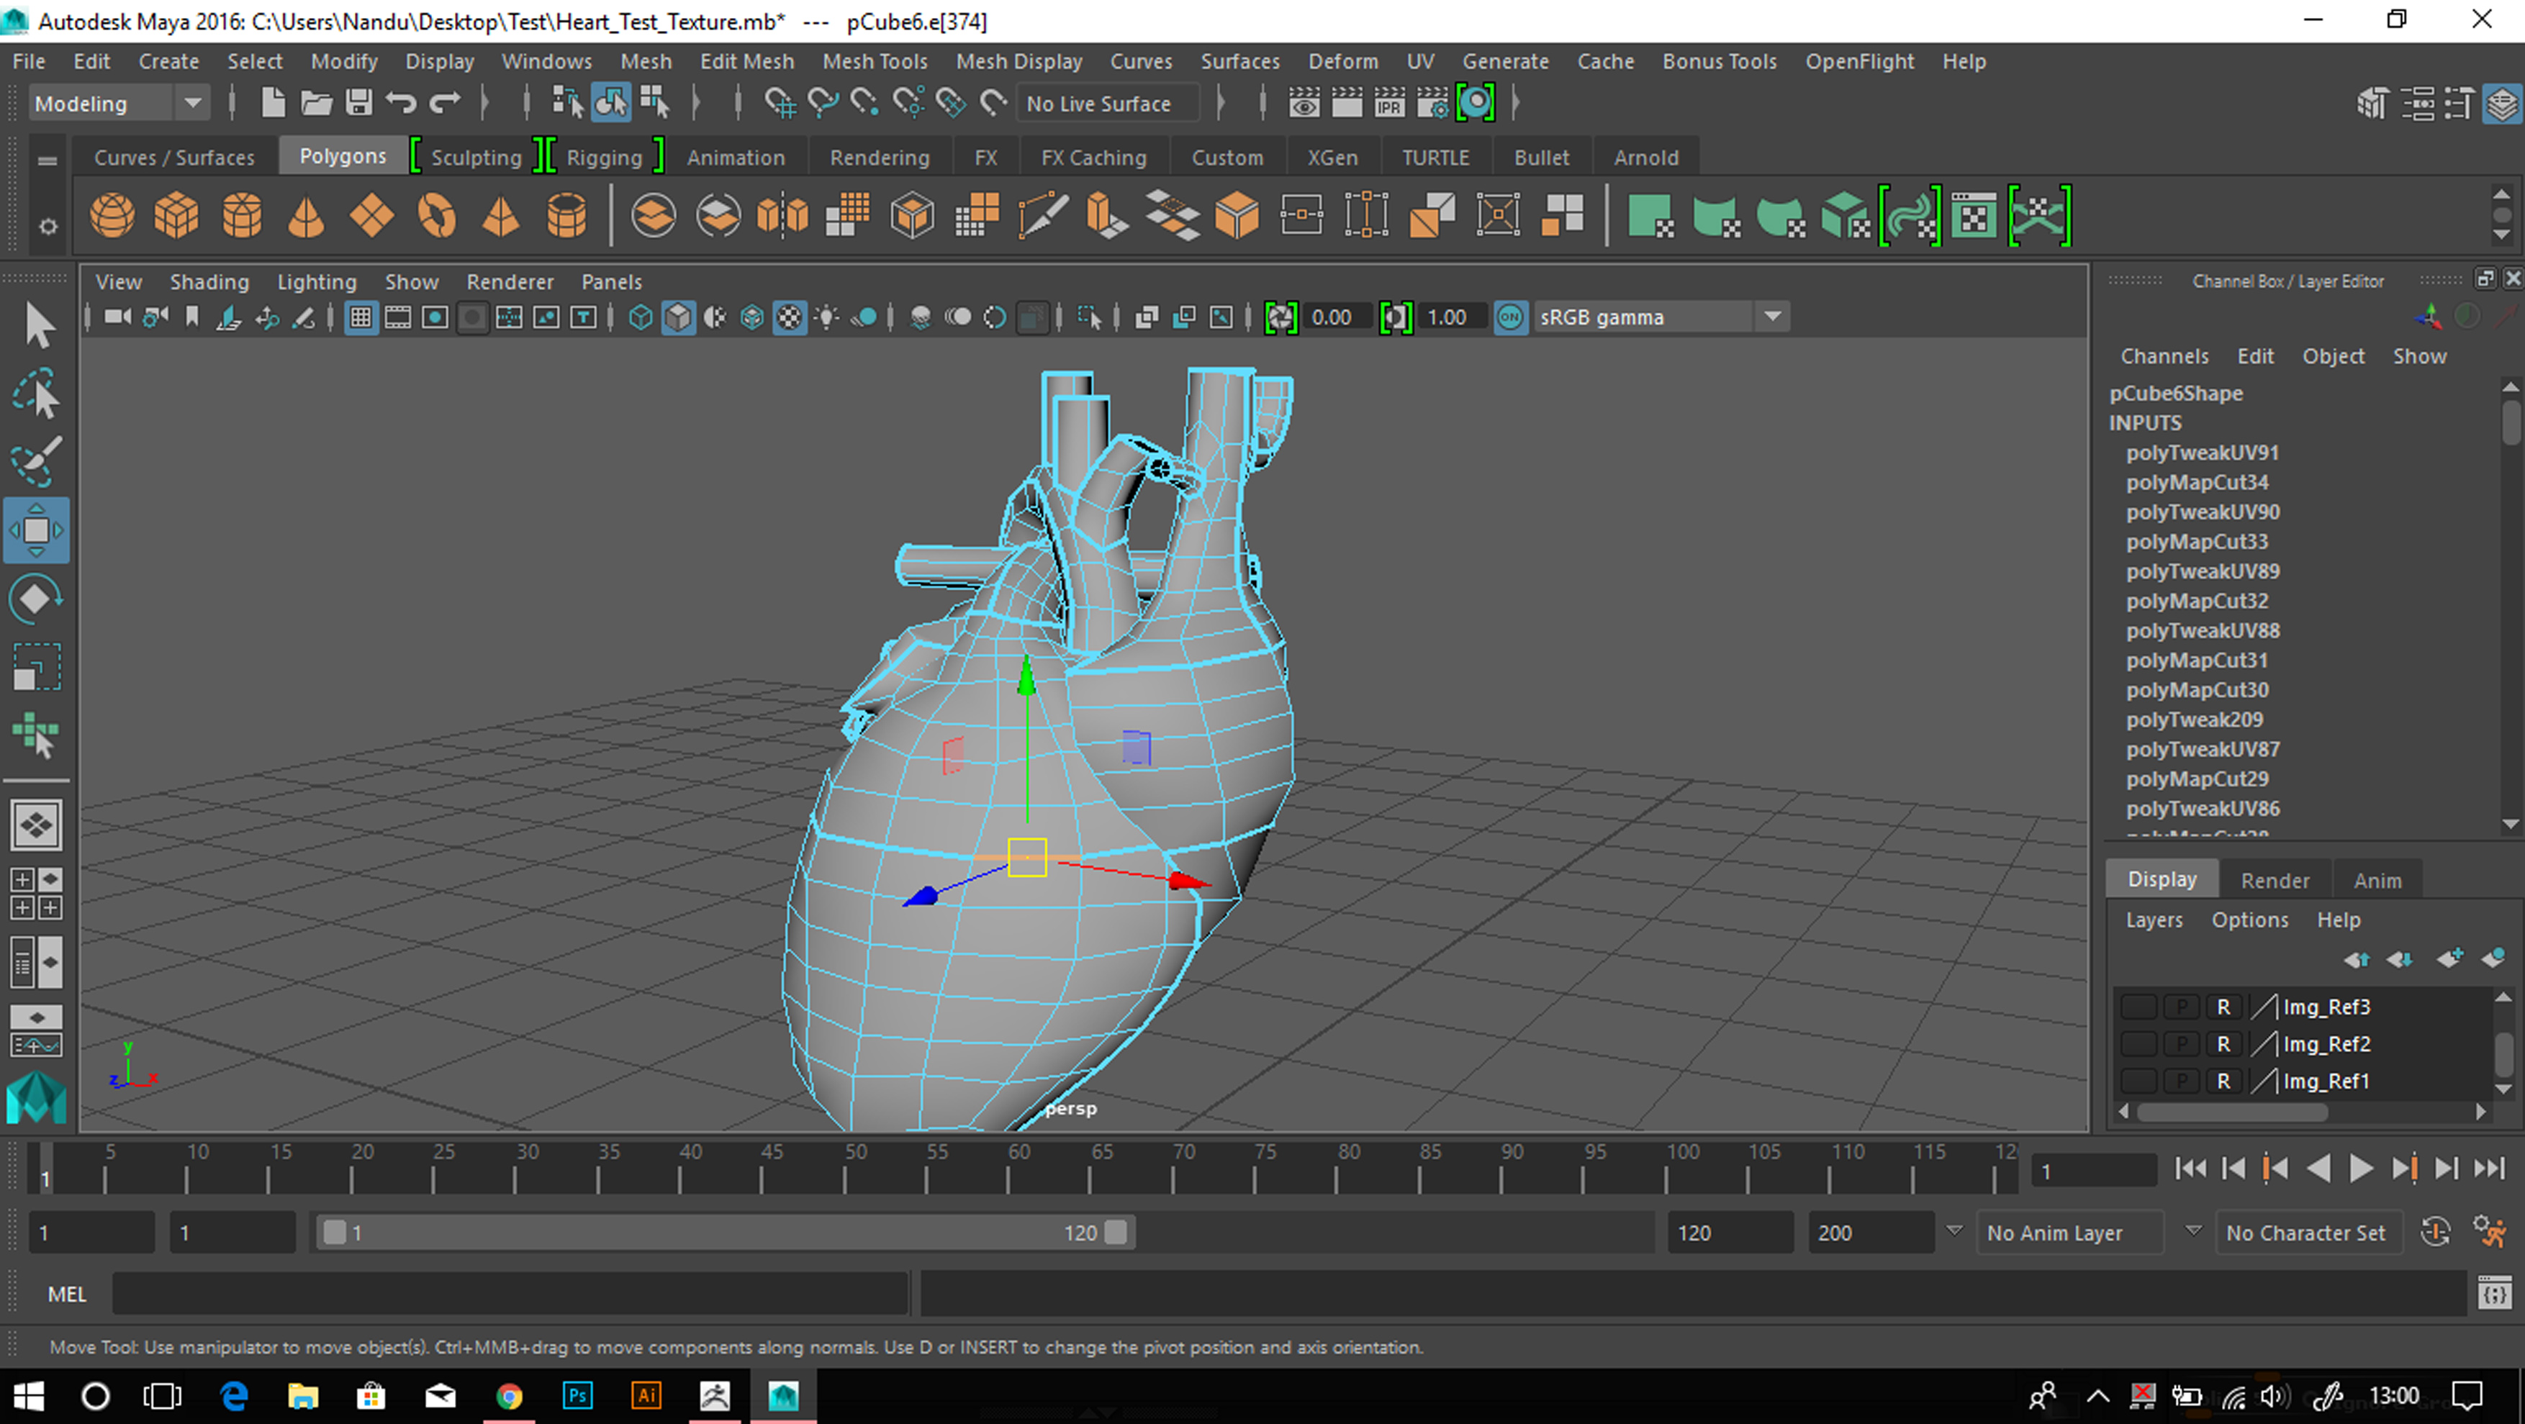The width and height of the screenshot is (2525, 1424).
Task: Toggle the R reference state of Img_Ref2 layer
Action: 2223,1044
